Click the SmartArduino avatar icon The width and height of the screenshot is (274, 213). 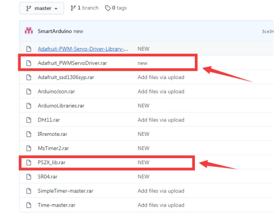(x=29, y=31)
